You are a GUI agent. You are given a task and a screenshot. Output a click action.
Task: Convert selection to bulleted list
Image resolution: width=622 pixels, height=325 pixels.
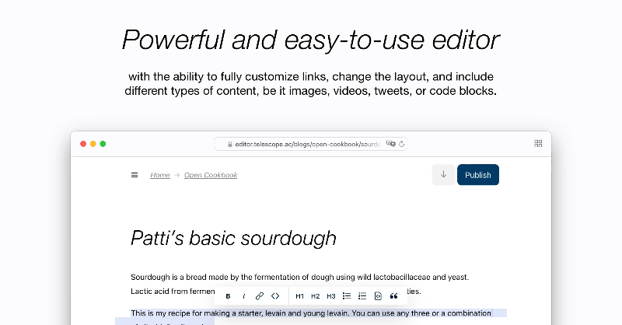click(347, 296)
